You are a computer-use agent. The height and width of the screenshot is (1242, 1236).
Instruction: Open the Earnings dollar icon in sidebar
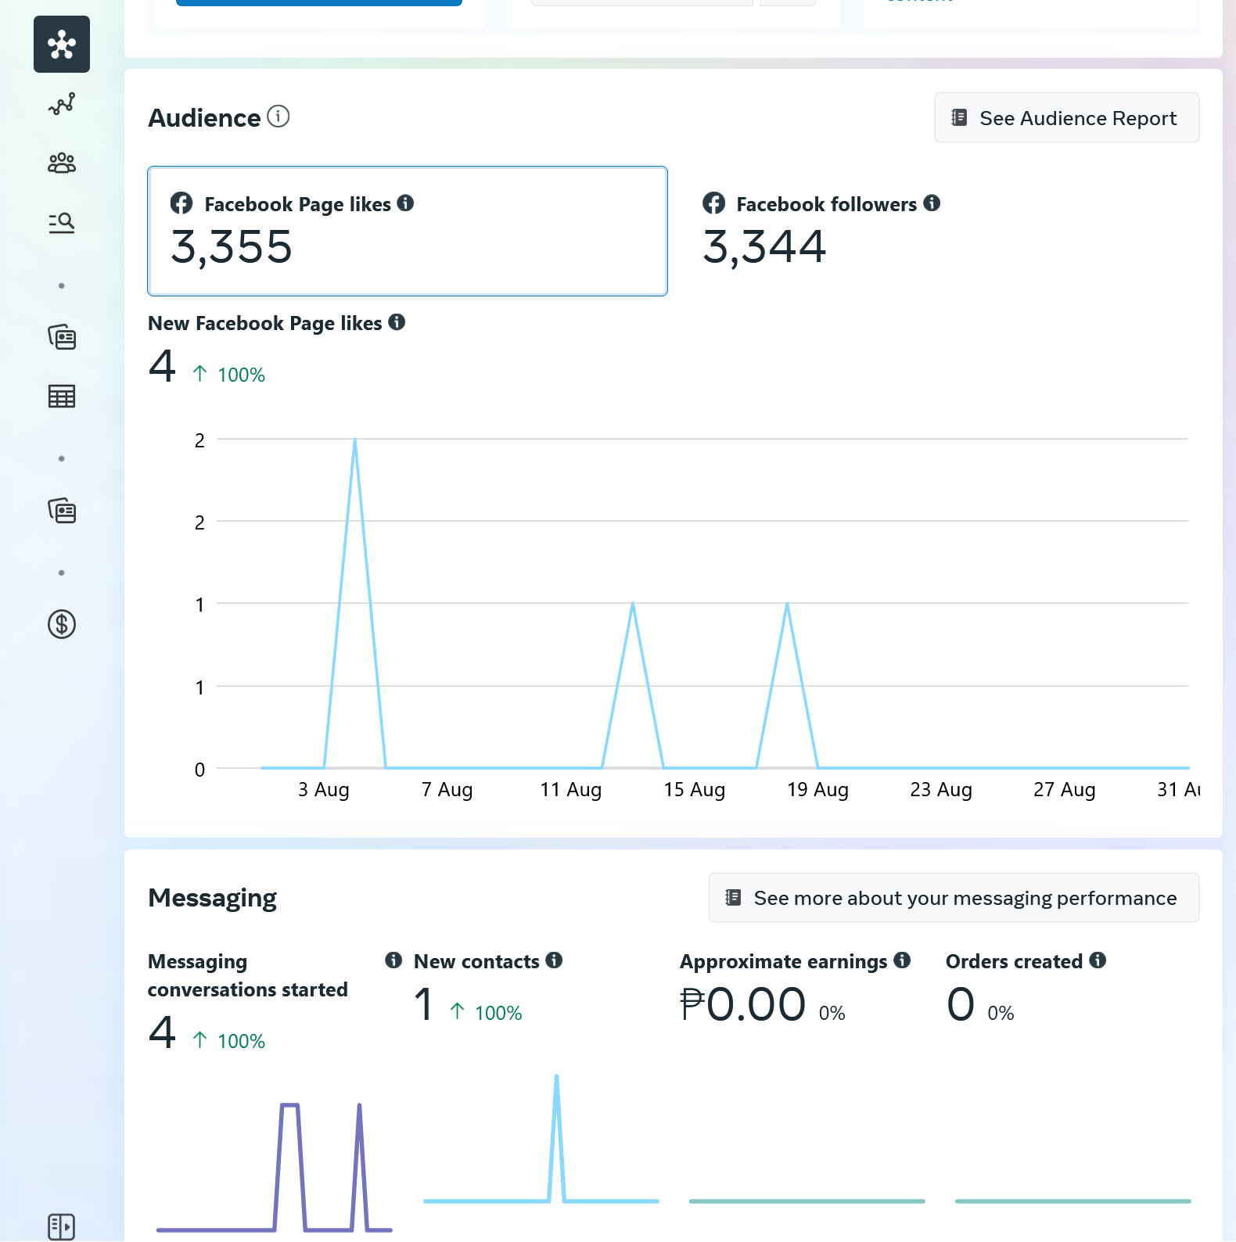point(62,624)
